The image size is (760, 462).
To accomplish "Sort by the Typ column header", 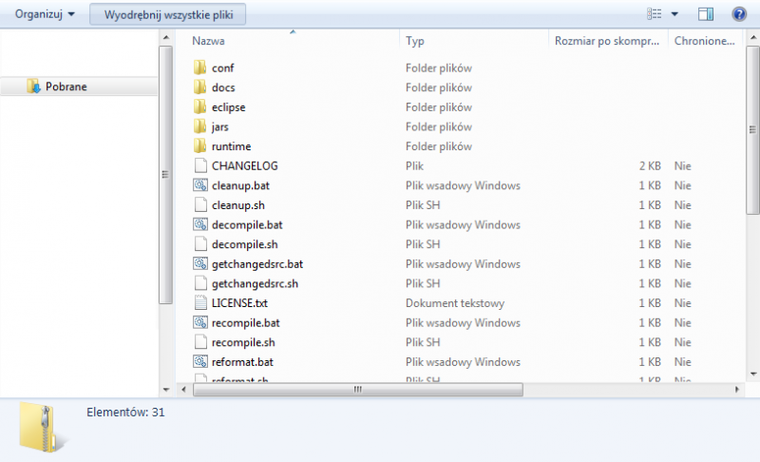I will (x=414, y=41).
